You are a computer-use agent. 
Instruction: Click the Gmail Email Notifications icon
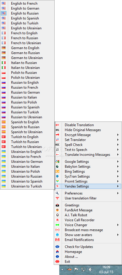57,240
